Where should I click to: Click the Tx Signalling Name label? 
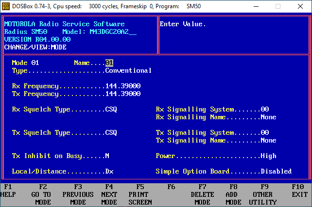191,141
